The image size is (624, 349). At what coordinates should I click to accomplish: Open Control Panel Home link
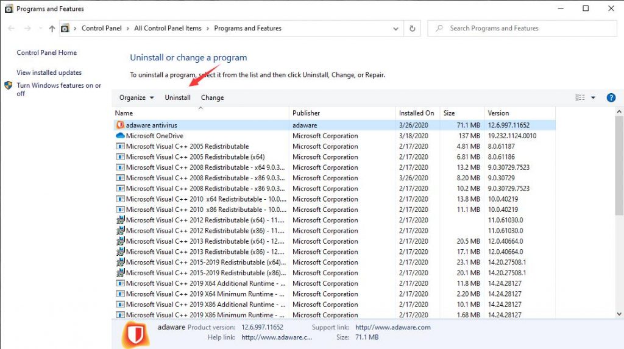pos(46,52)
